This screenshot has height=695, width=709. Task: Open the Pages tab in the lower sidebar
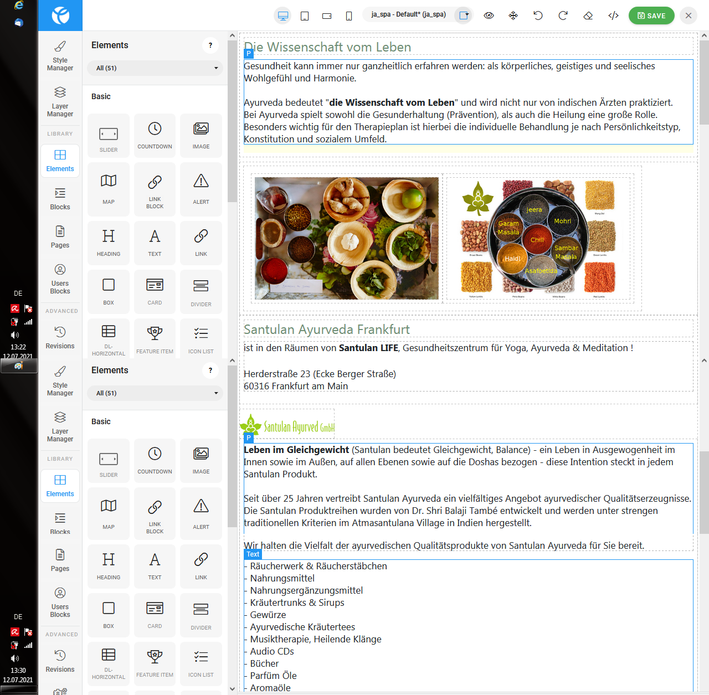pos(60,560)
